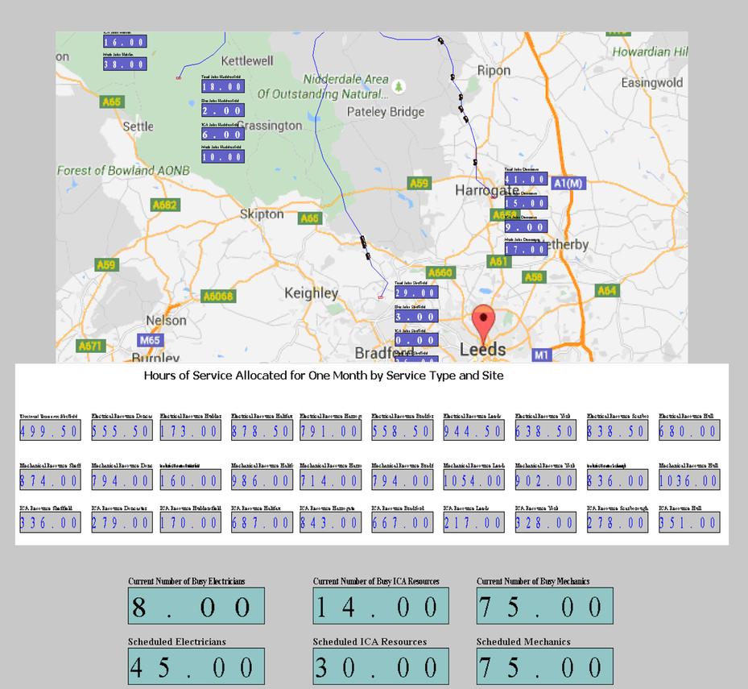Click the red route endpoint near Kettlewell

(179, 78)
